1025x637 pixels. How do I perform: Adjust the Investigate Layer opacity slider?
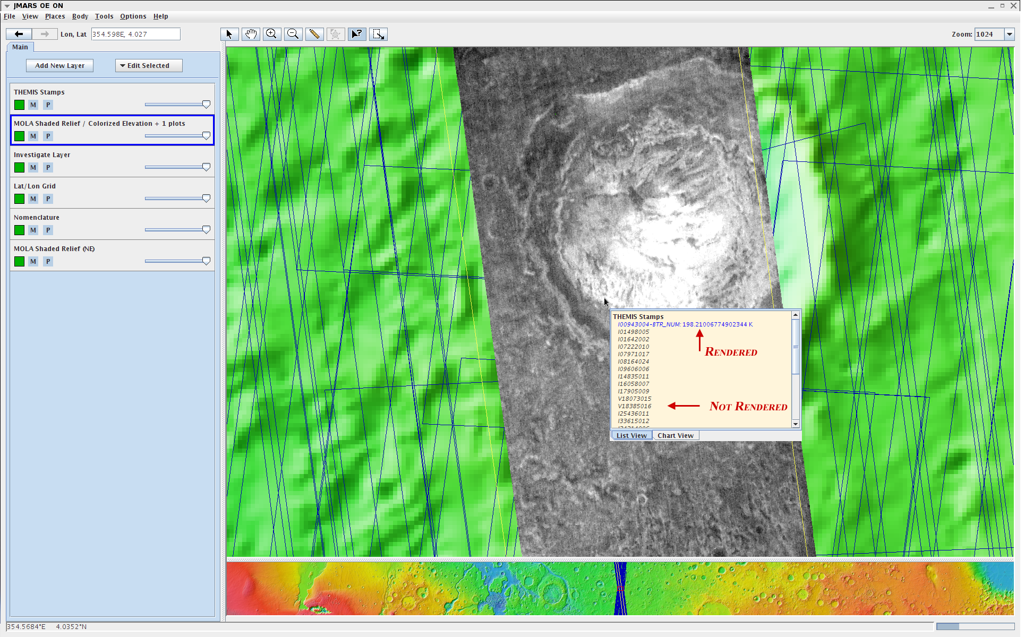(x=206, y=167)
